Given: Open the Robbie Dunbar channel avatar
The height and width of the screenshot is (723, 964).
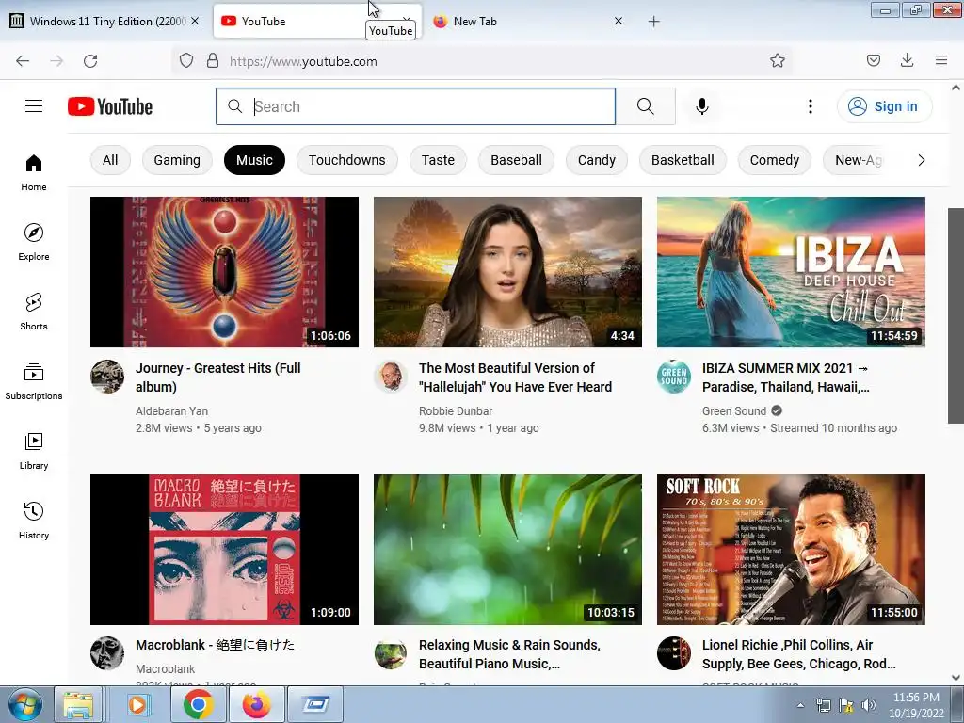Looking at the screenshot, I should 391,377.
